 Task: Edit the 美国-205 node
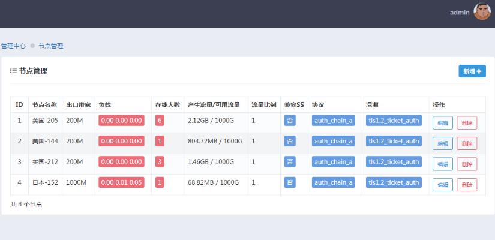tap(443, 123)
